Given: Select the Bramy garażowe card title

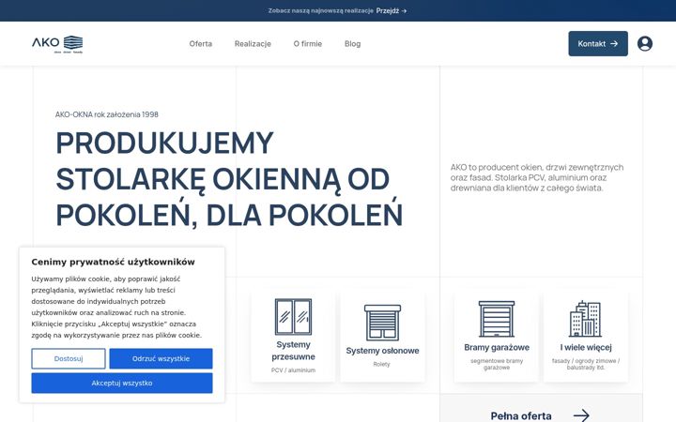Looking at the screenshot, I should pos(497,347).
